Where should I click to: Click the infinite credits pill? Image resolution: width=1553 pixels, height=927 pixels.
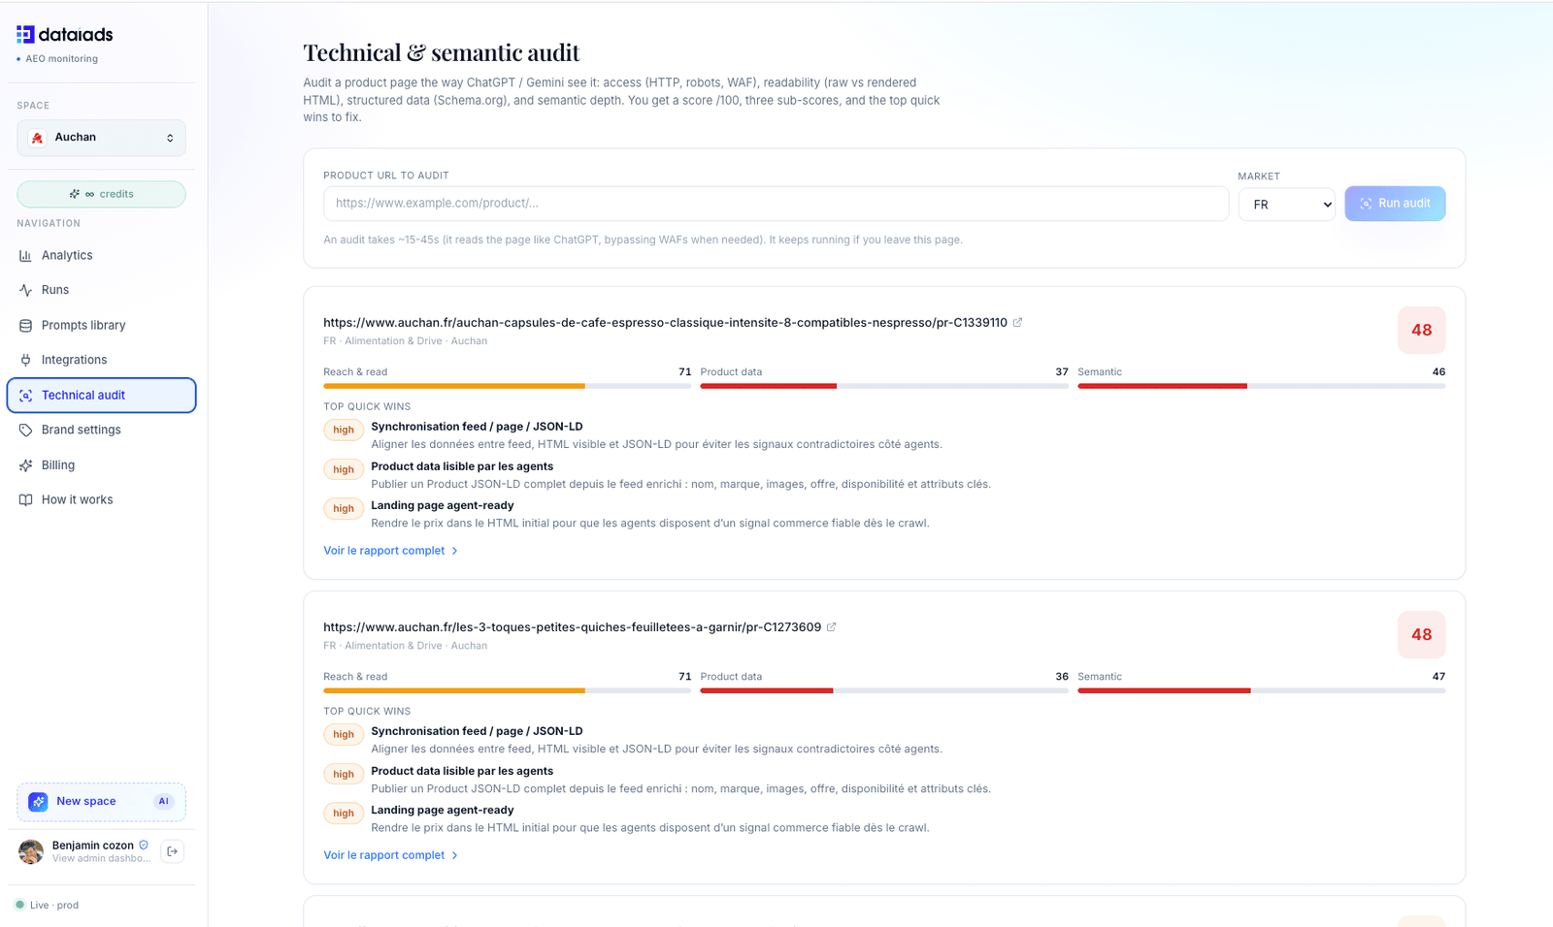101,194
